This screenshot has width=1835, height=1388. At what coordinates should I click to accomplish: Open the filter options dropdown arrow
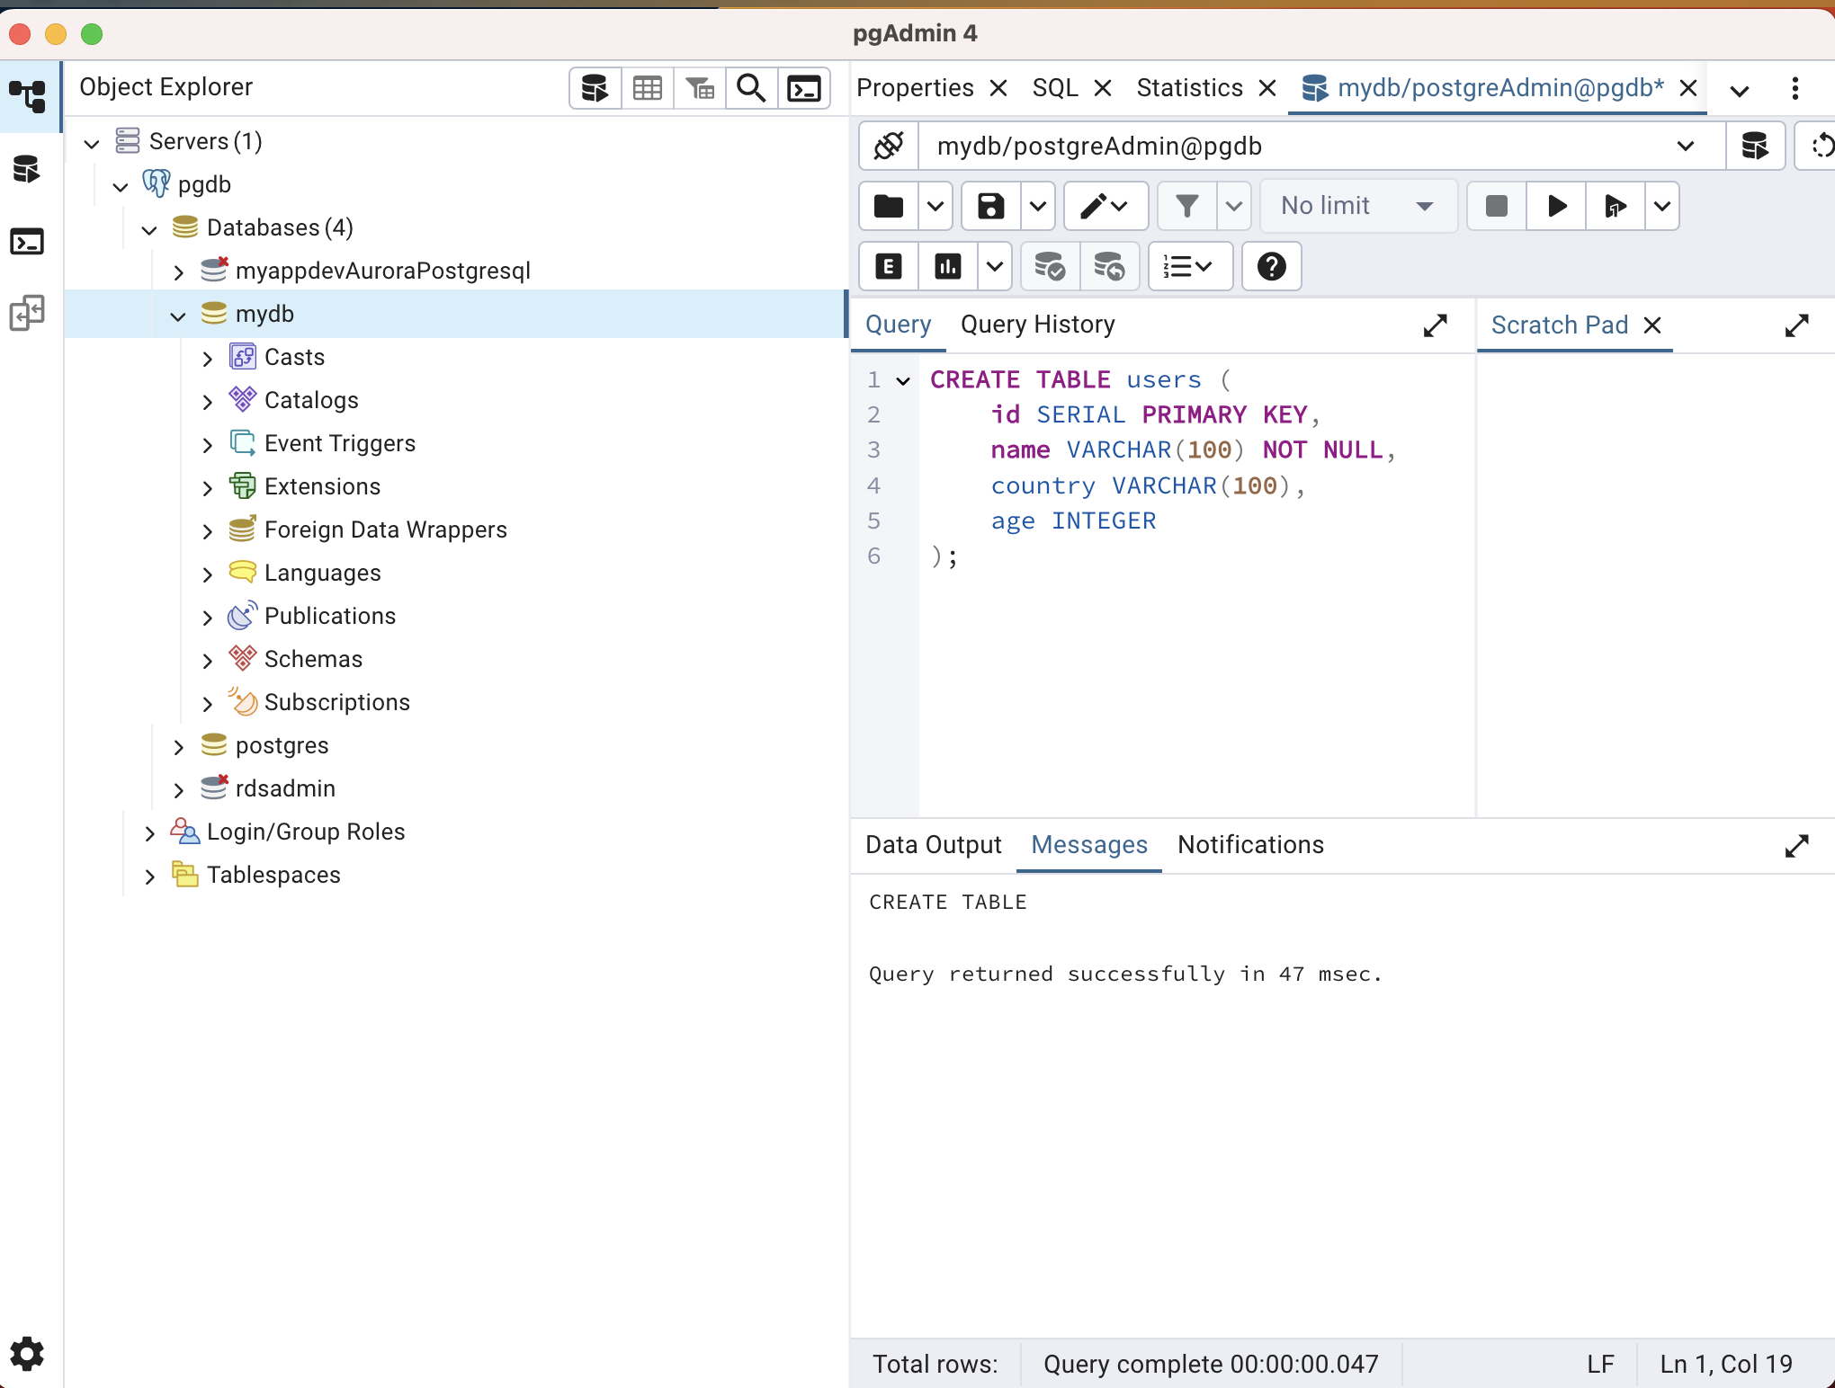(1234, 207)
